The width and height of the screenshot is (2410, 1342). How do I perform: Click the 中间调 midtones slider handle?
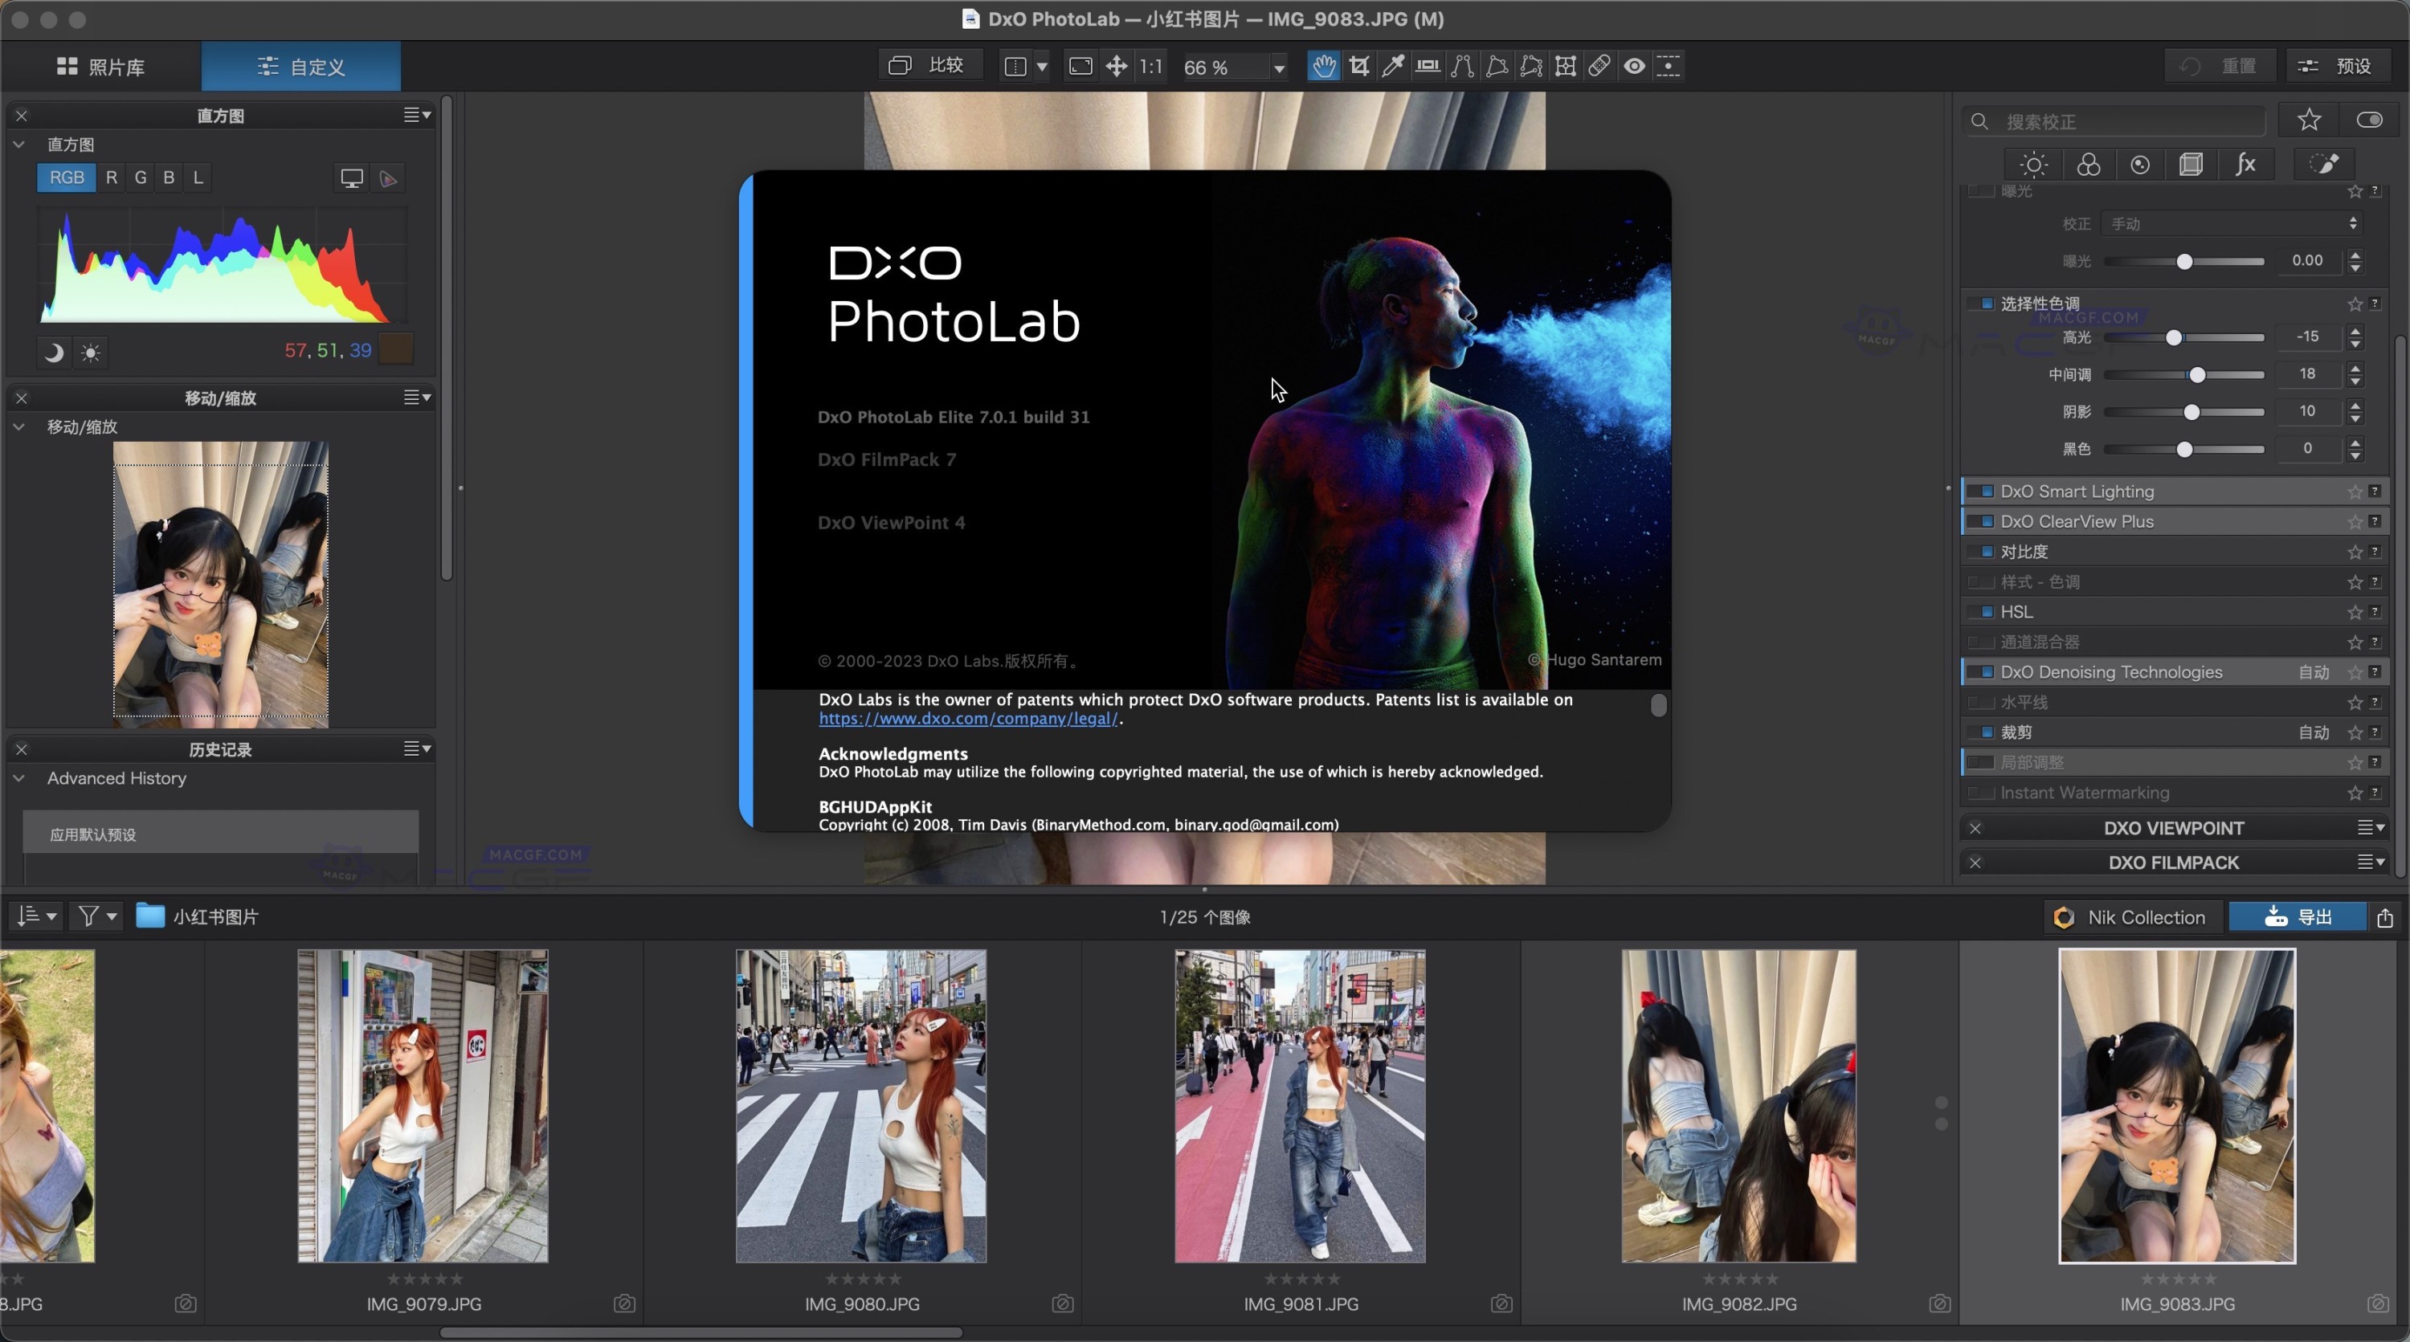[2196, 375]
